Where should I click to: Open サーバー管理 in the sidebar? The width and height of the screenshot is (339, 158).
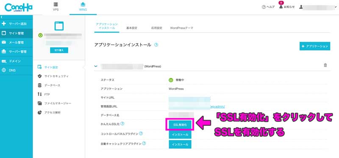click(x=17, y=52)
